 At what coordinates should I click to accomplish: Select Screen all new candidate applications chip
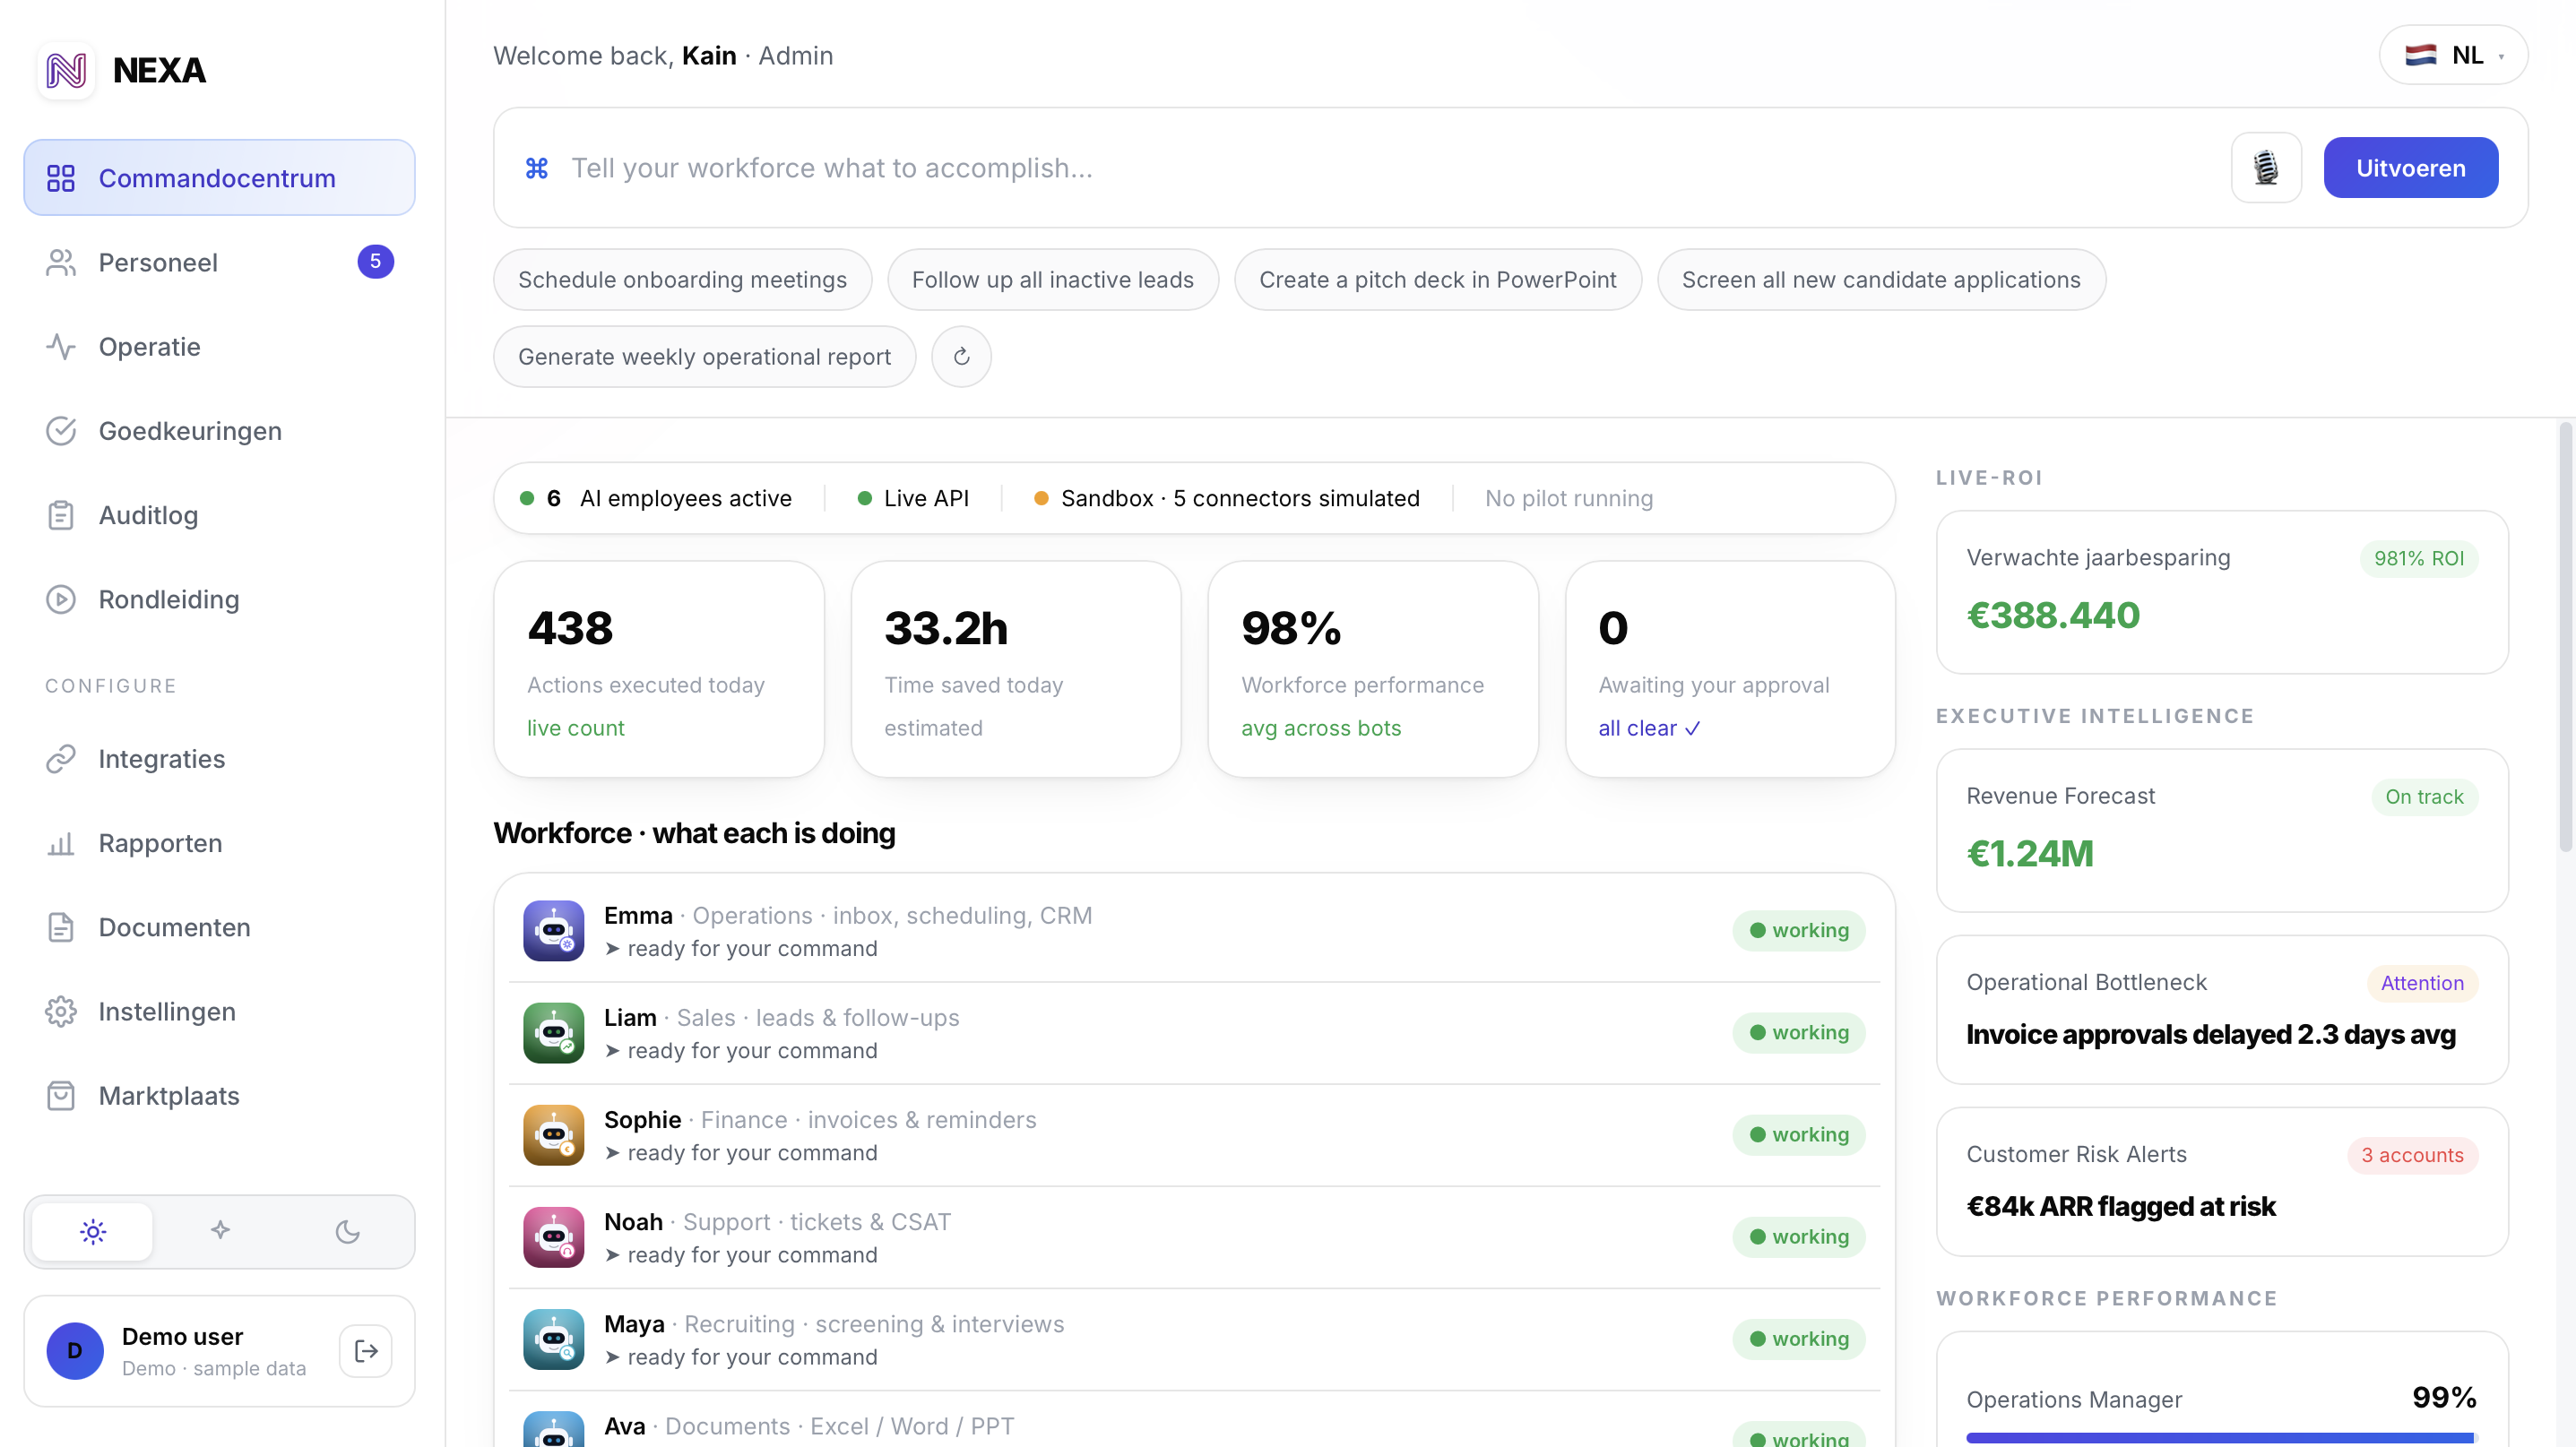pyautogui.click(x=1881, y=280)
